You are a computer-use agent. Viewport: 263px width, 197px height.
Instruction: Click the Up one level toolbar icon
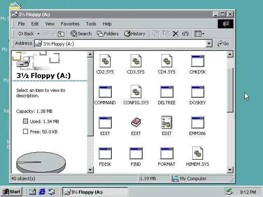61,34
